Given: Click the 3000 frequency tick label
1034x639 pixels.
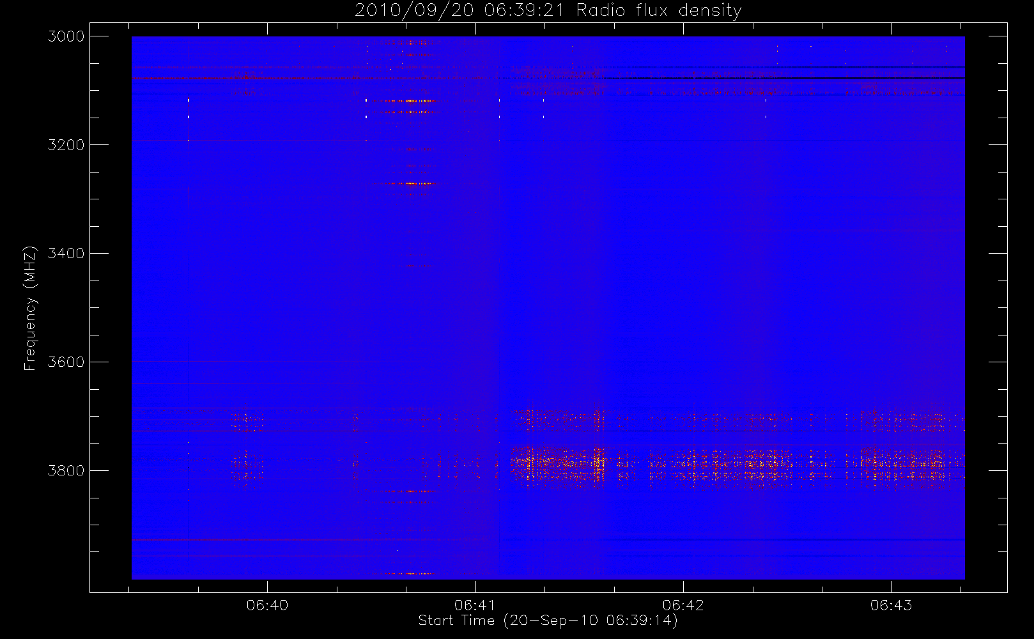Looking at the screenshot, I should coord(66,36).
